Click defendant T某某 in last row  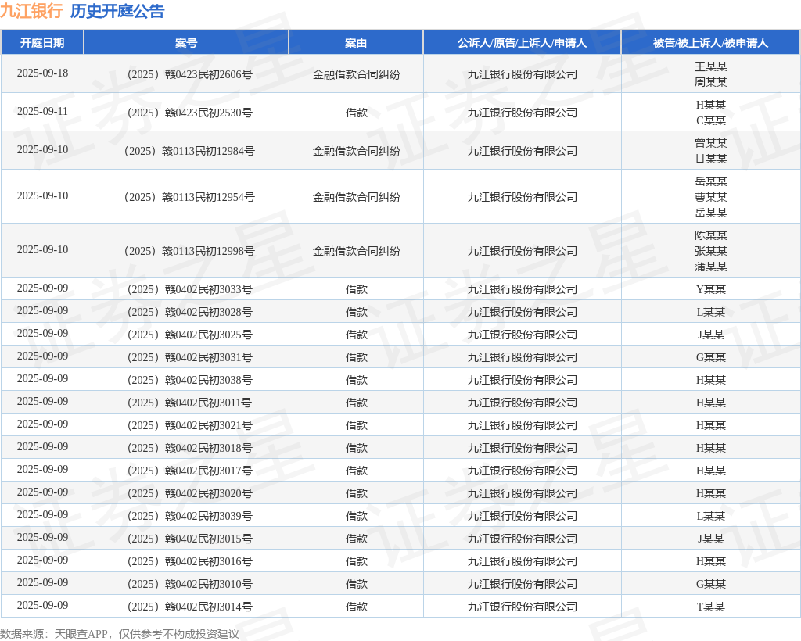pyautogui.click(x=710, y=607)
